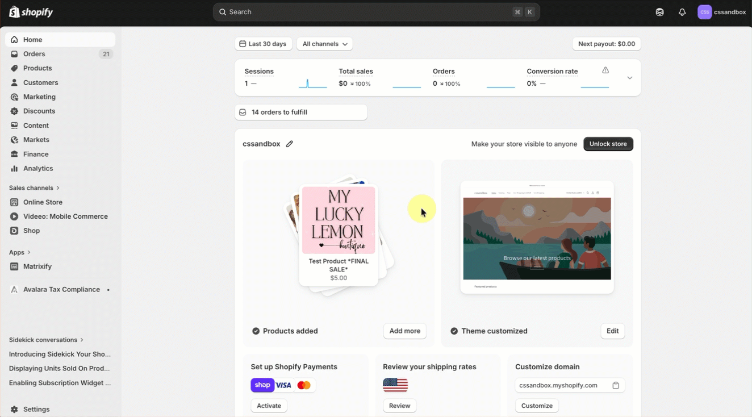Click 14 orders to fulfill
Image resolution: width=752 pixels, height=417 pixels.
point(300,112)
